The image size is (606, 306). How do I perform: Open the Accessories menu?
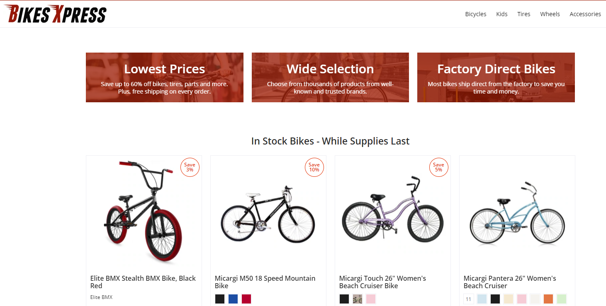pos(585,14)
